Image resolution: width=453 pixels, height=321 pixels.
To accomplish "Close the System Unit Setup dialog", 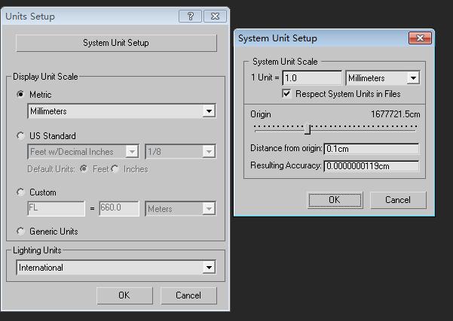I will point(418,38).
